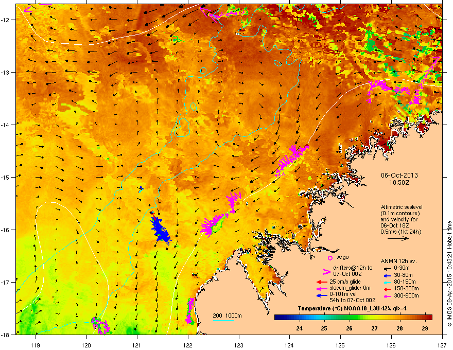Click the Temperature (°C) NOAA18_L3U colour bar title
Screen dimensions: 453x350
coord(352,309)
